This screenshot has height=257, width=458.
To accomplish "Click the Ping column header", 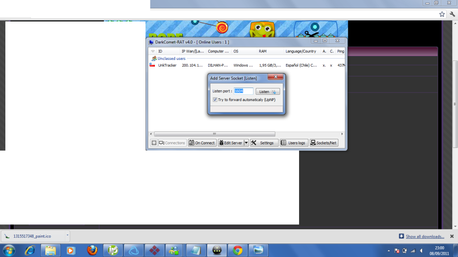I will [340, 51].
